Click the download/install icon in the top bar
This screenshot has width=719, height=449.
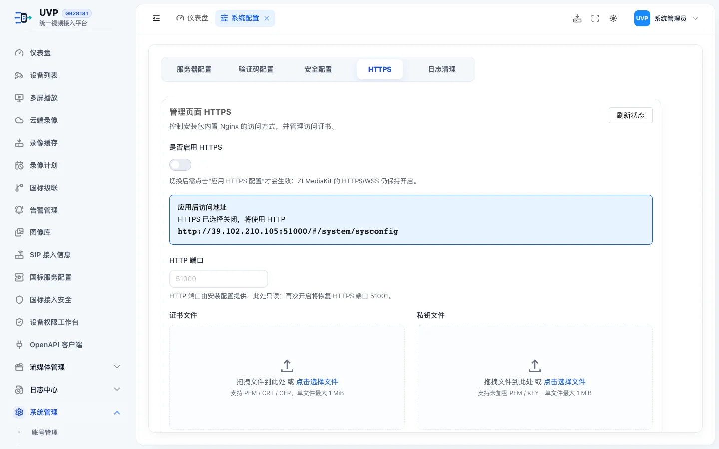tap(577, 18)
